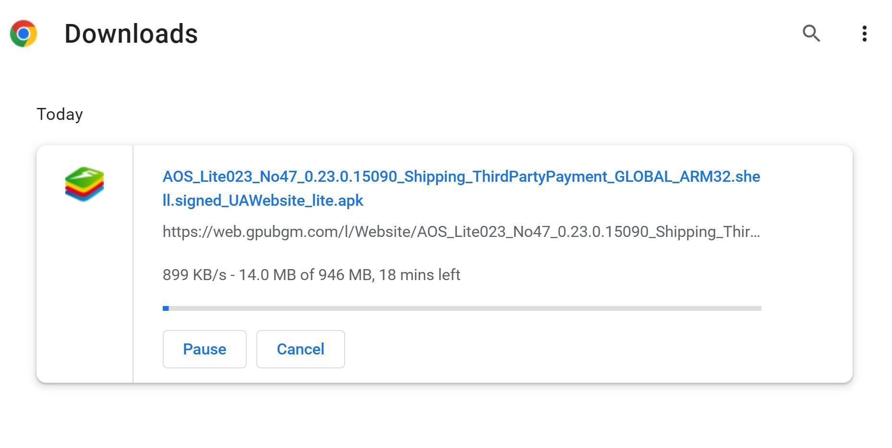Viewport: 892px width, 448px height.
Task: Click the 946 MB total size text
Action: 345,275
